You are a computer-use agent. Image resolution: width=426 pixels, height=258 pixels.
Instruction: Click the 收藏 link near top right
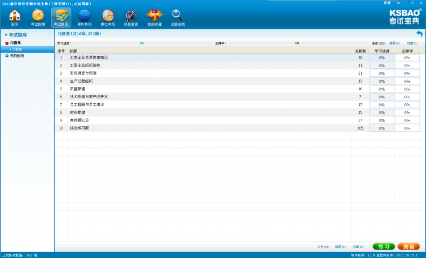pyautogui.click(x=412, y=43)
